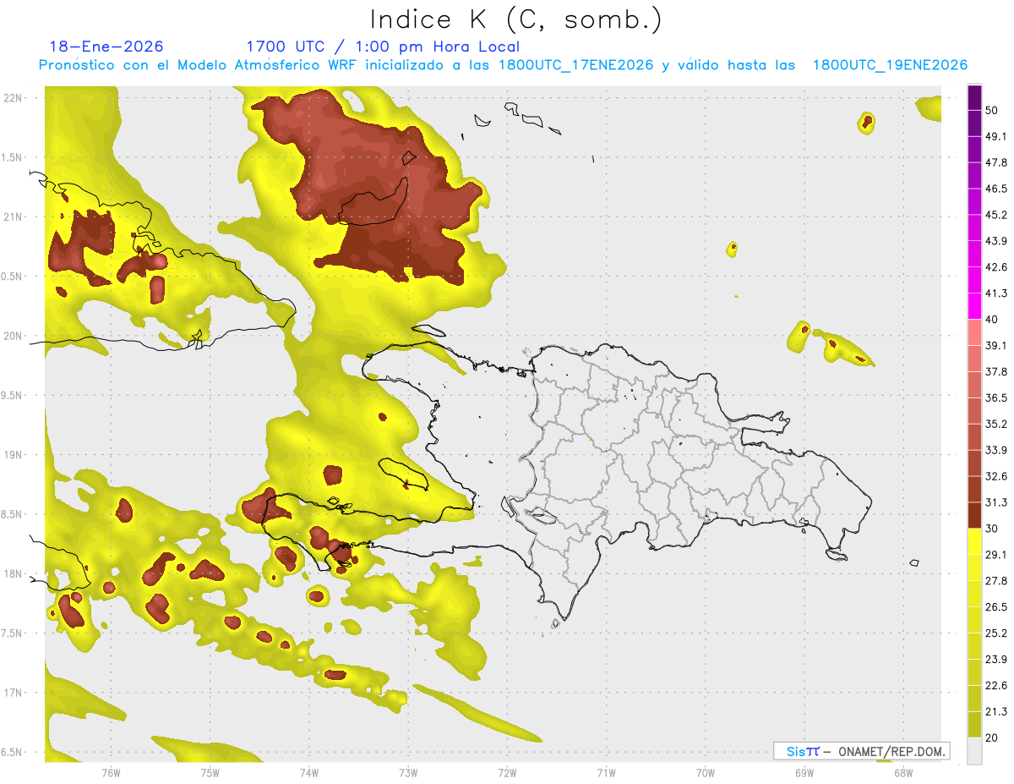The width and height of the screenshot is (1014, 784).
Task: Click the latitude axis label '17N'
Action: click(x=14, y=693)
